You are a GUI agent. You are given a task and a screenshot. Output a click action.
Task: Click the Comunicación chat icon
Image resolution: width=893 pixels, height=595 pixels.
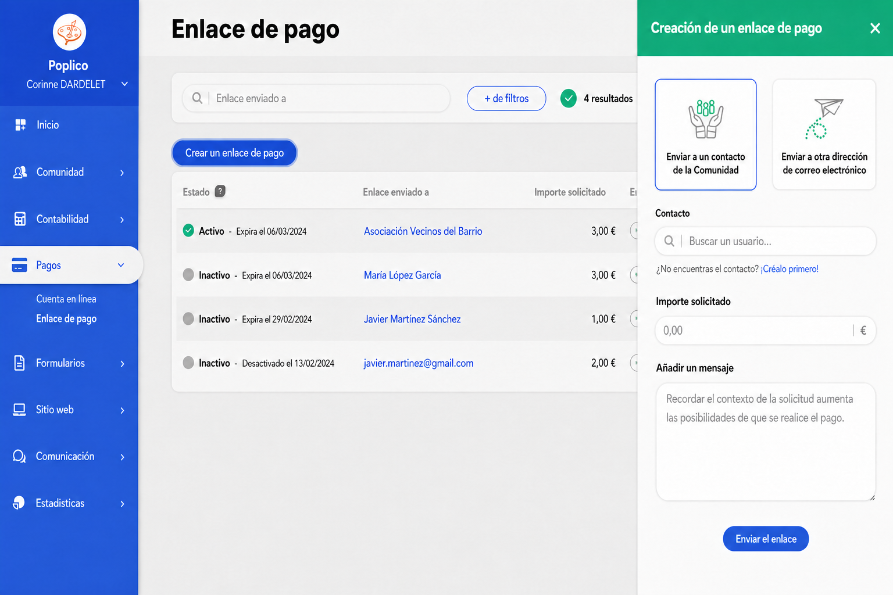[20, 456]
